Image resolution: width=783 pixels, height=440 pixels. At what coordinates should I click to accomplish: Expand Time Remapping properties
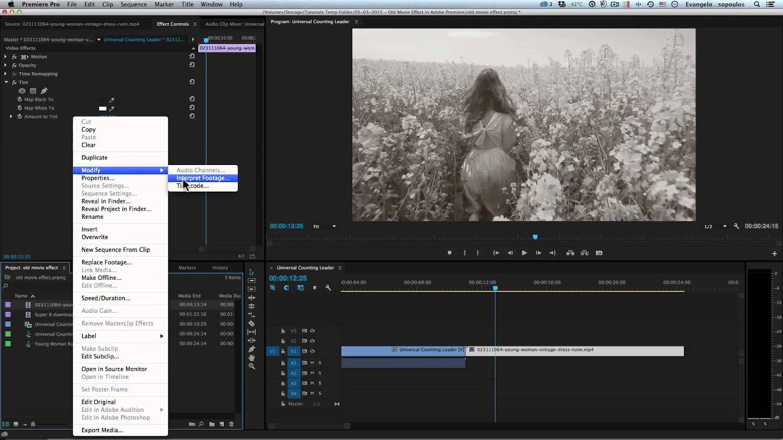pos(6,74)
